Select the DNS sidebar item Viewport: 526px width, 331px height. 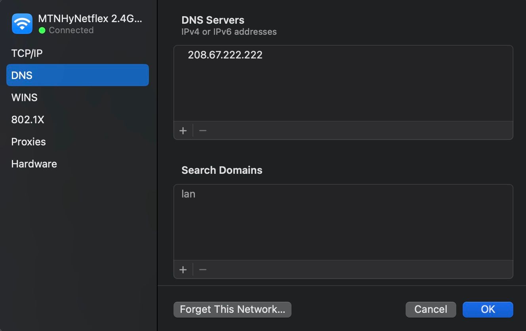(77, 75)
